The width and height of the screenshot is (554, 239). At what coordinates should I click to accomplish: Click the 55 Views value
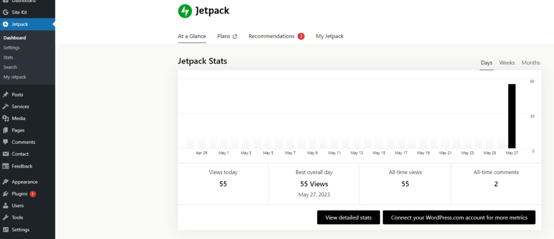pyautogui.click(x=314, y=184)
